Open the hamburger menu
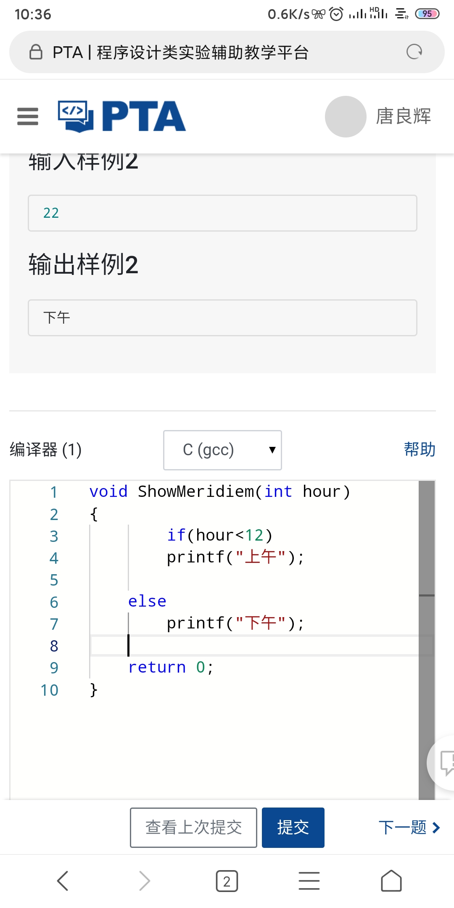 click(28, 116)
